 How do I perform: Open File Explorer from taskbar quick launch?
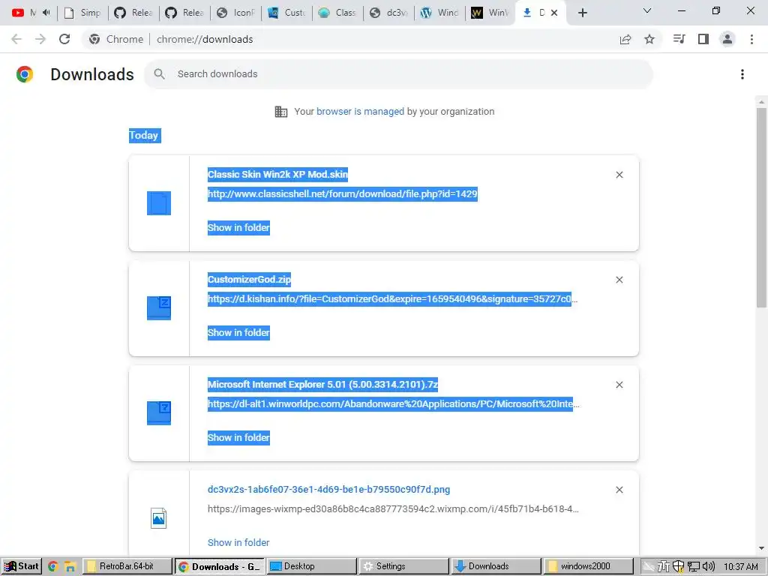click(70, 567)
